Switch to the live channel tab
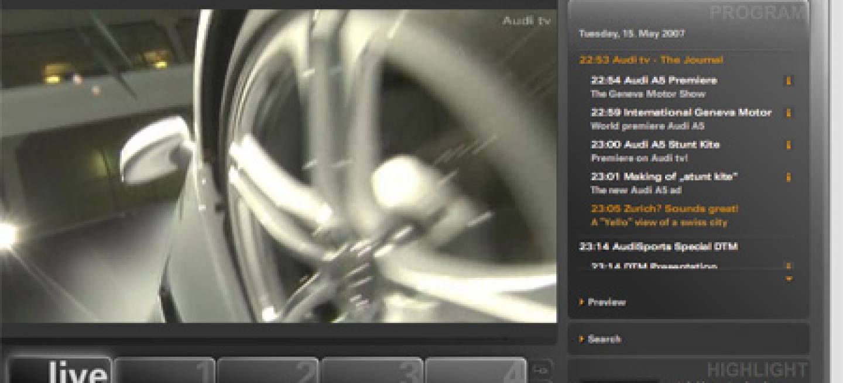843x383 pixels. click(60, 370)
